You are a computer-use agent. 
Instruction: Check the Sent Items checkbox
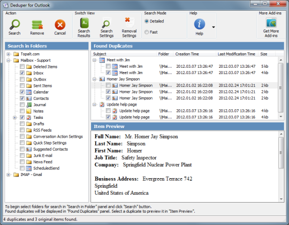click(22, 86)
